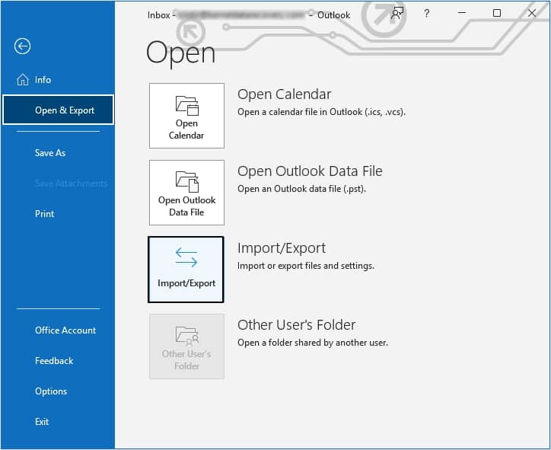The height and width of the screenshot is (450, 551).
Task: Click the Other User's Folder tile
Action: [x=186, y=346]
